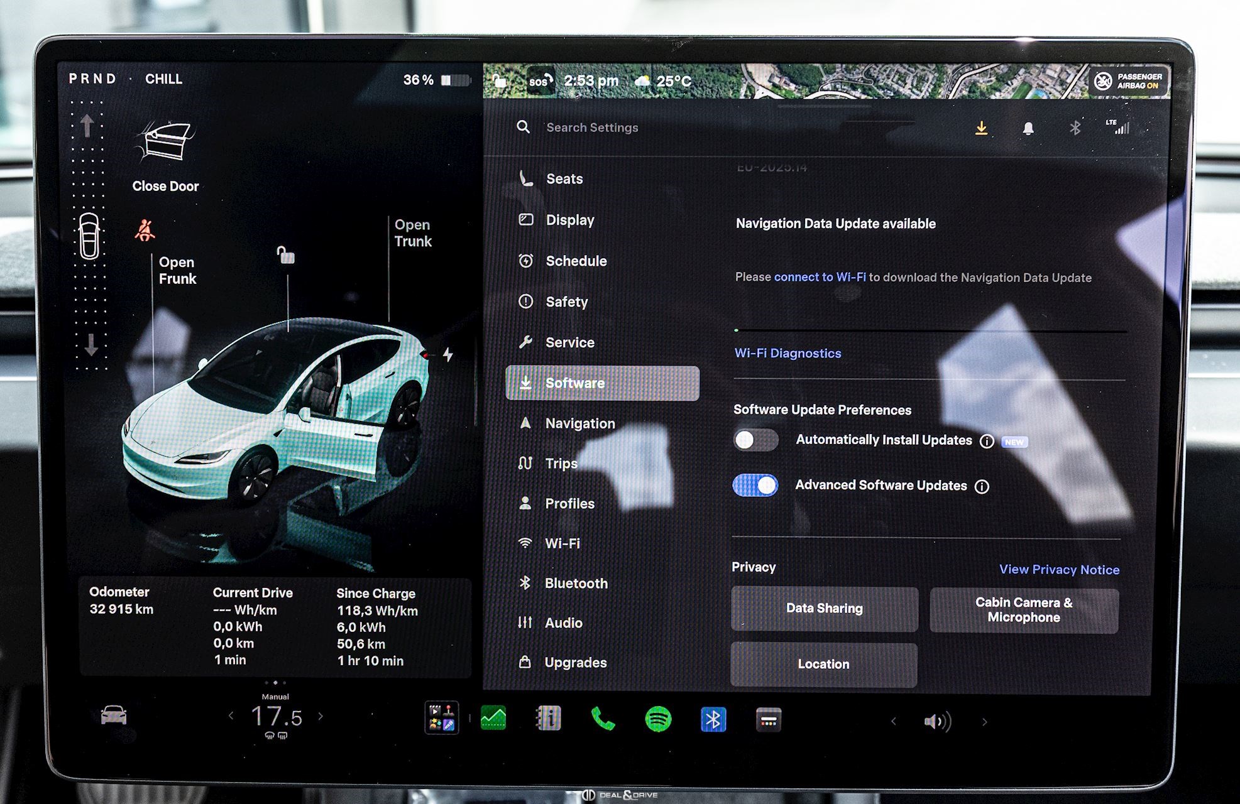Viewport: 1240px width, 804px height.
Task: Show info for Automatically Install Updates
Action: [987, 441]
